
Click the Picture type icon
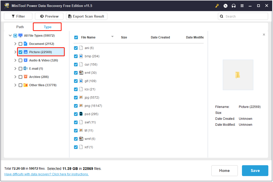[x=26, y=52]
